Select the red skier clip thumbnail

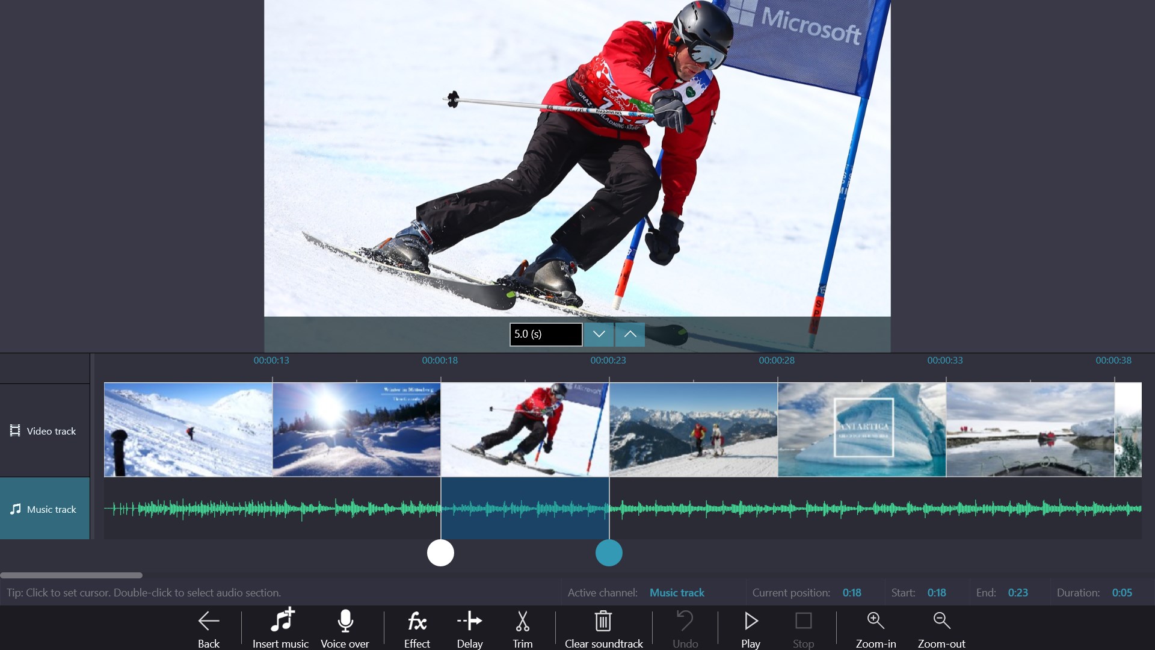(x=524, y=429)
